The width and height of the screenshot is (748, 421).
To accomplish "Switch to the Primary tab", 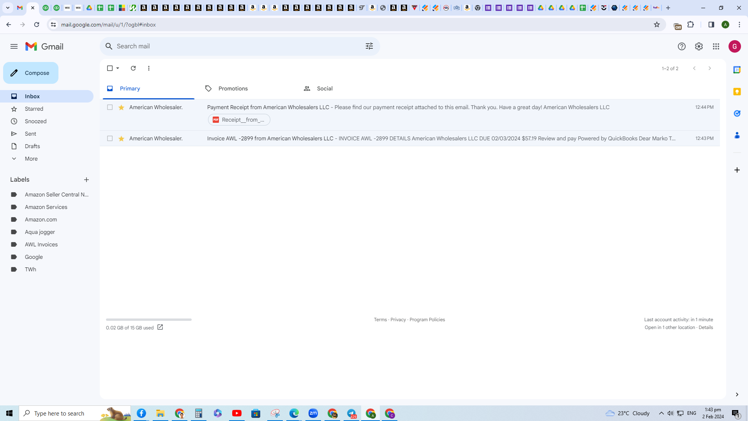I will (148, 88).
